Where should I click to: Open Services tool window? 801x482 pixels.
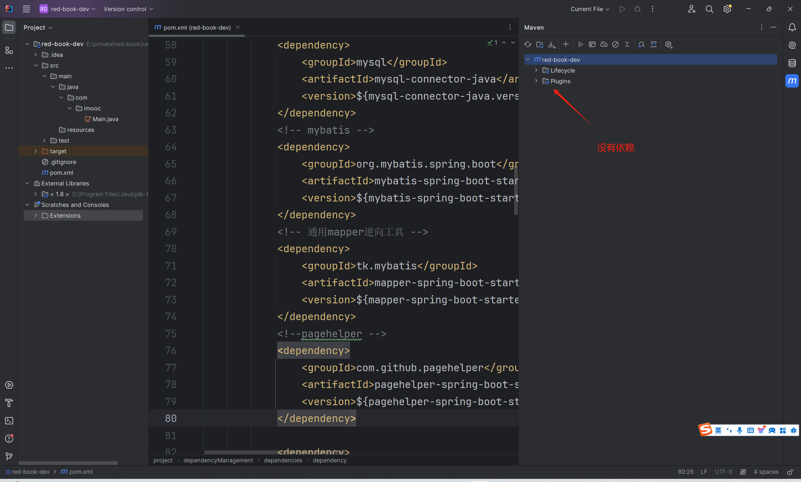click(x=9, y=385)
